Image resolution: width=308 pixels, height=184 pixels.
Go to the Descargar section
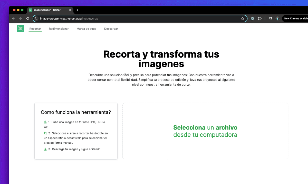[x=111, y=29]
